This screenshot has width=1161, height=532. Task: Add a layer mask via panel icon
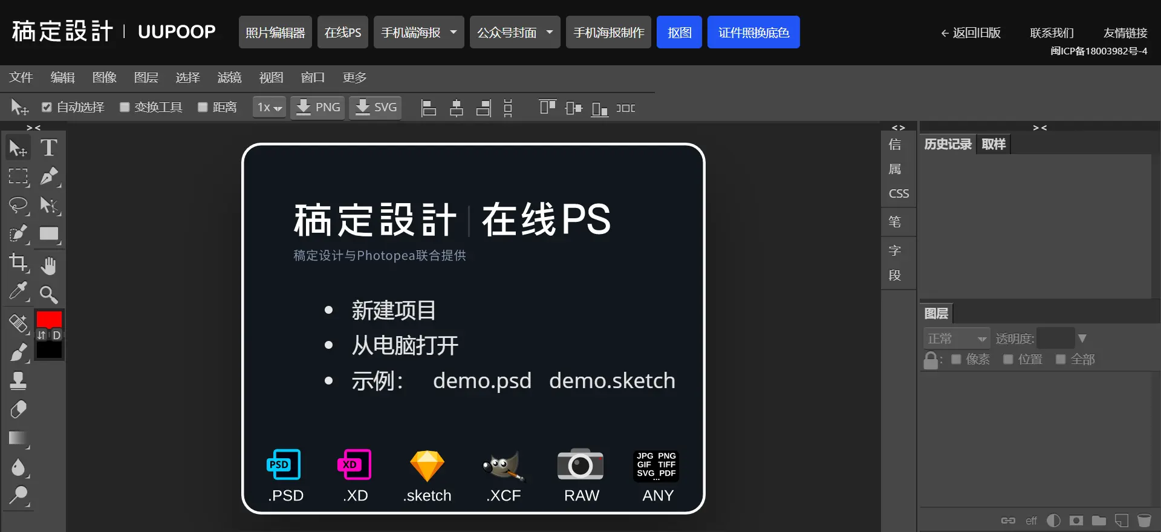tap(1076, 521)
